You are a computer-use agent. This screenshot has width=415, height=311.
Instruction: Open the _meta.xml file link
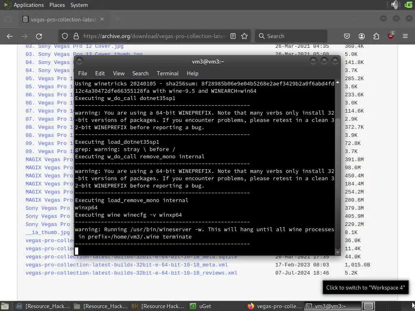coord(127,265)
